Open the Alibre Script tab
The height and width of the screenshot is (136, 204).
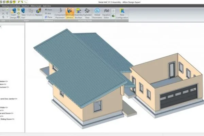(36, 6)
